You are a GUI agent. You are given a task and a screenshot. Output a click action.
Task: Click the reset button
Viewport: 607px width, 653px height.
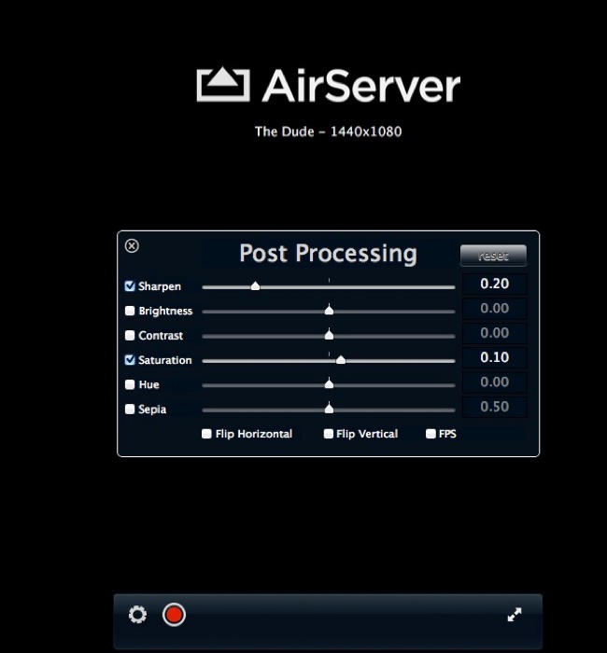coord(493,256)
